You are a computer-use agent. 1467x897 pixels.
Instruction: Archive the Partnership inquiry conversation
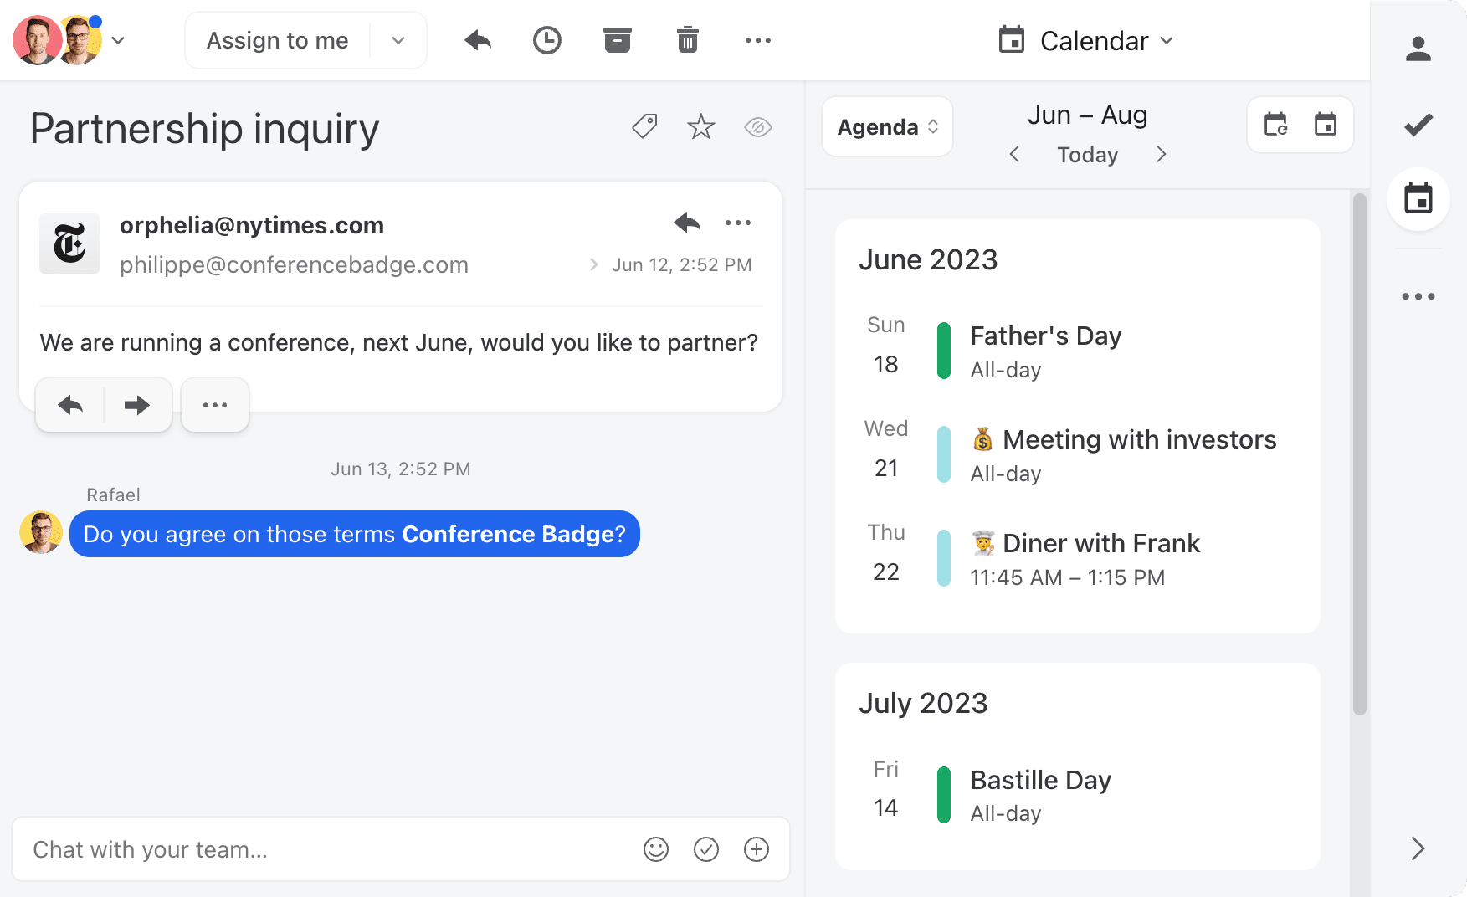(x=617, y=39)
